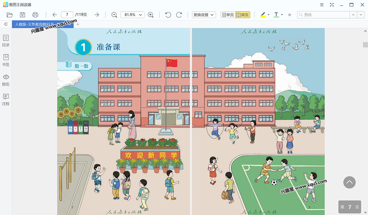Image resolution: width=368 pixels, height=215 pixels.
Task: Add a new tab with the plus icon
Action: 78,24
